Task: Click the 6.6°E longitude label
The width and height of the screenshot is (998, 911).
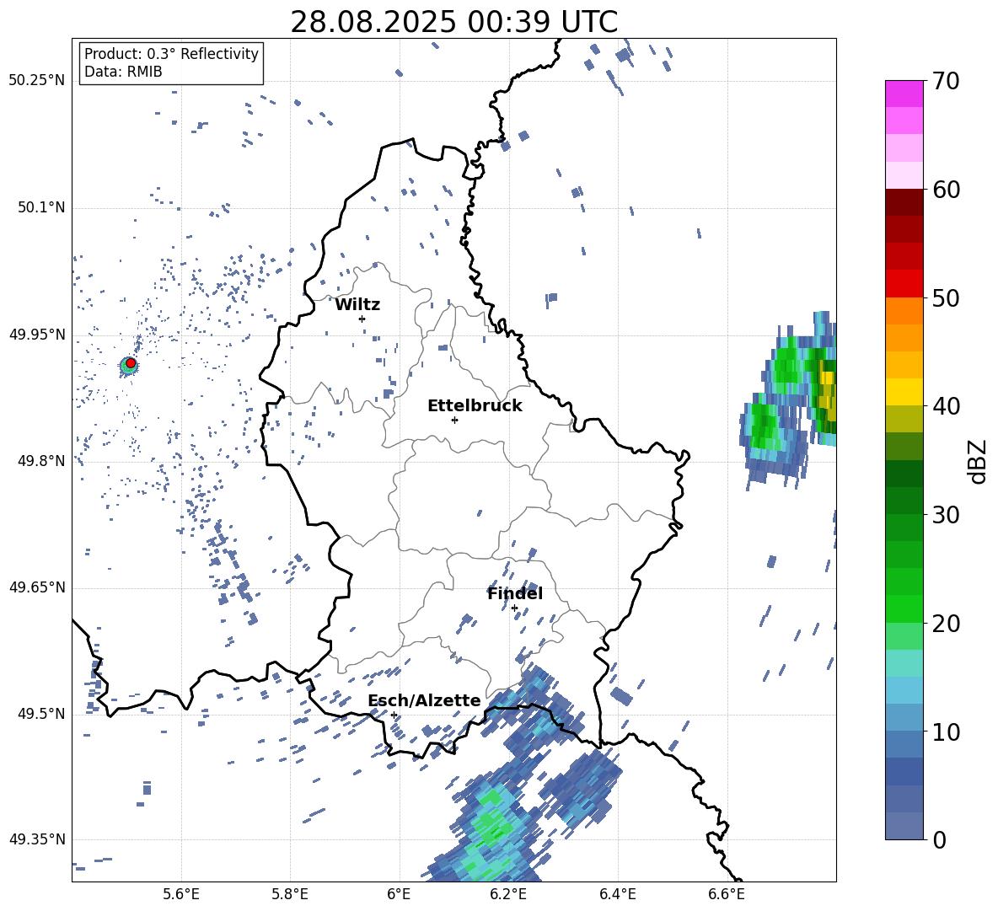Action: pos(727,894)
